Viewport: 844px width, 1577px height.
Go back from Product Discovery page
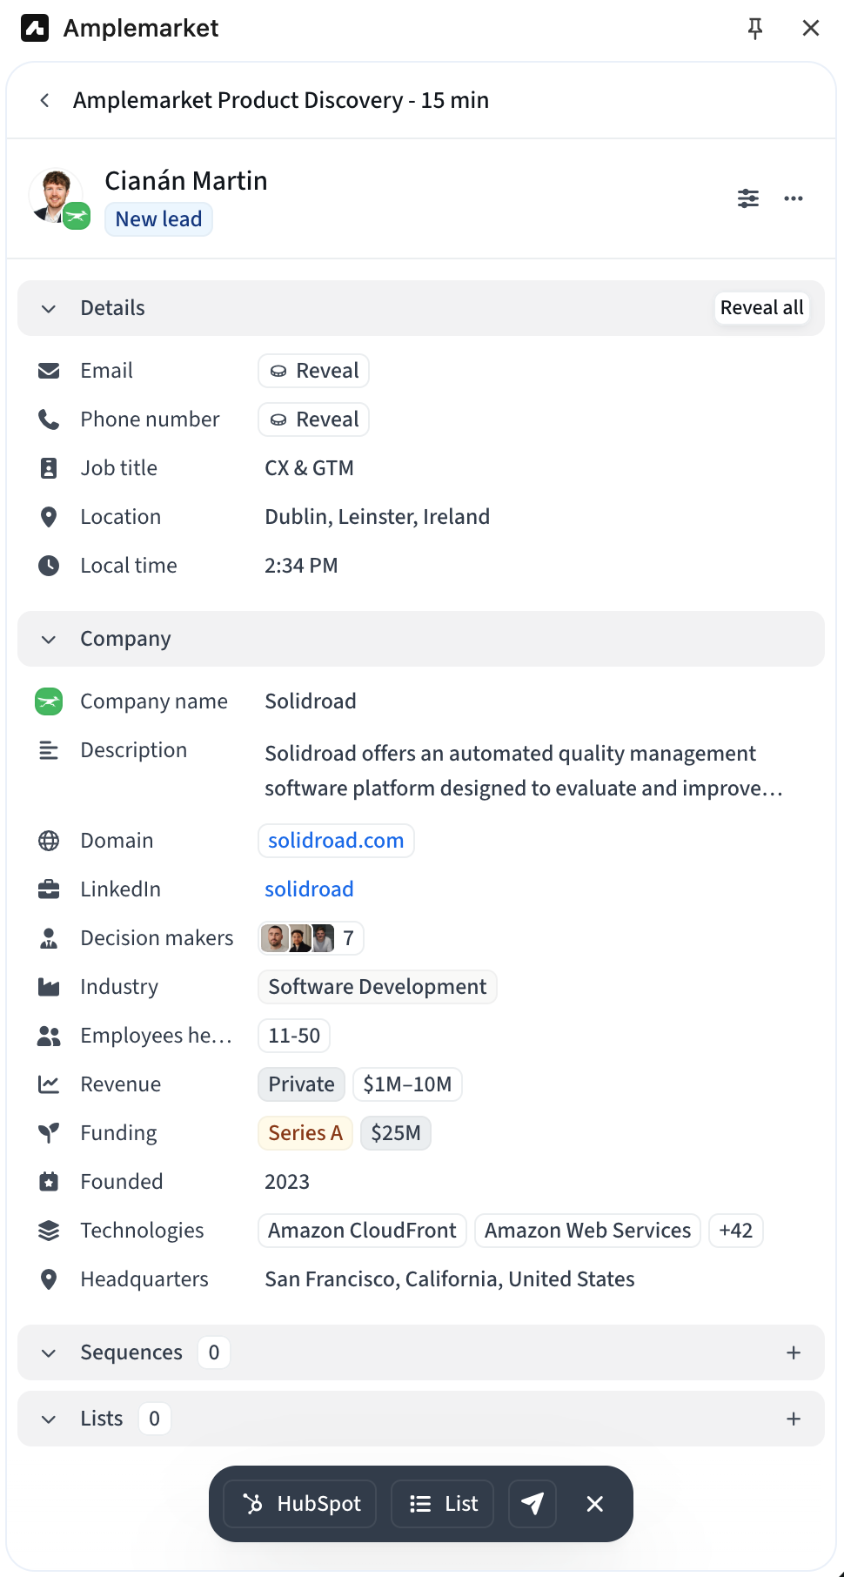click(x=44, y=100)
